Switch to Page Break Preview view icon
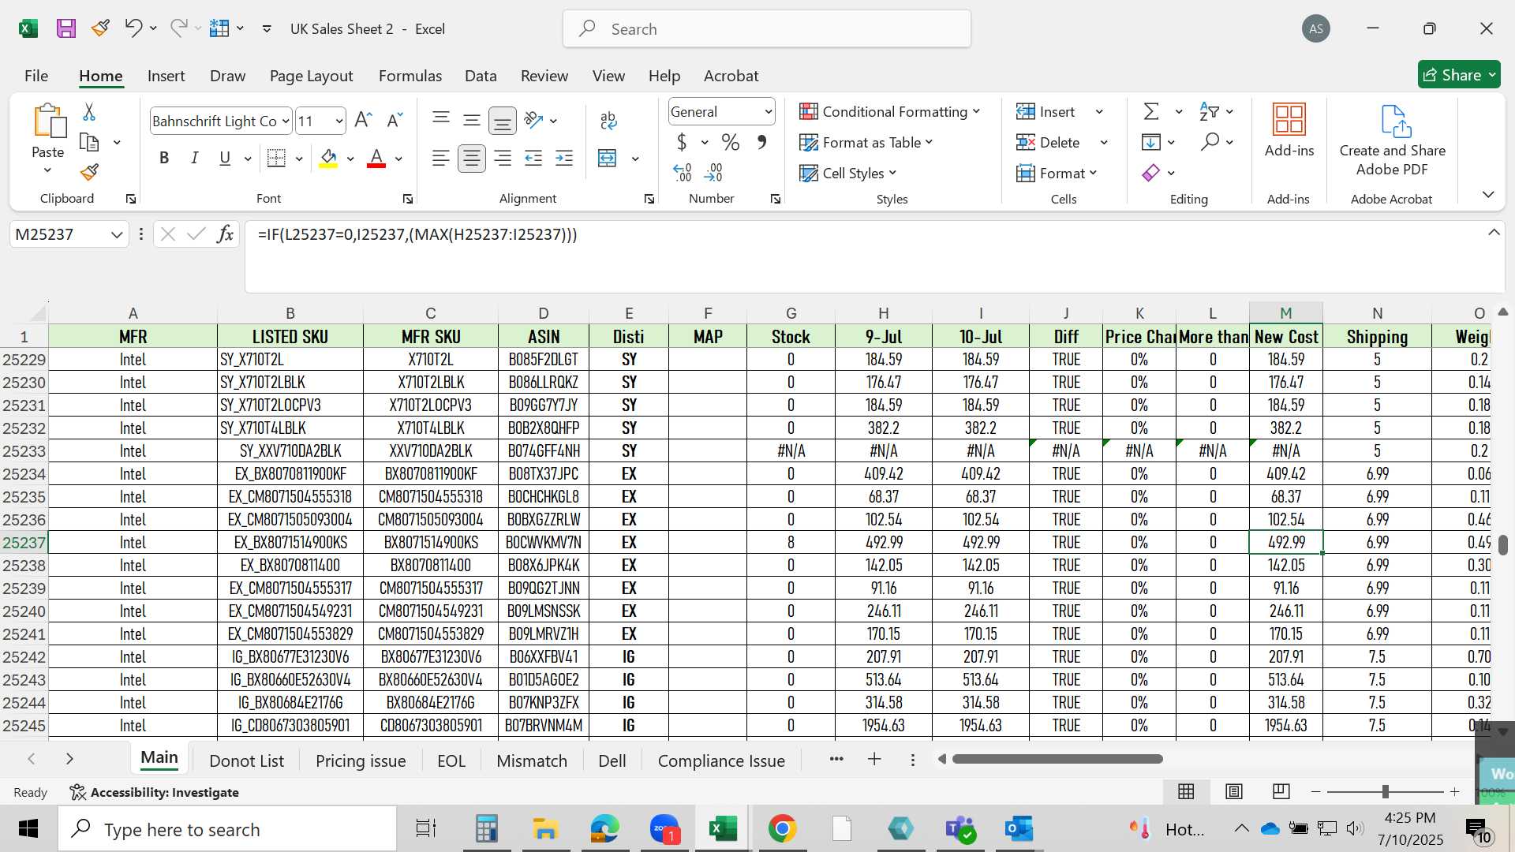 tap(1281, 791)
